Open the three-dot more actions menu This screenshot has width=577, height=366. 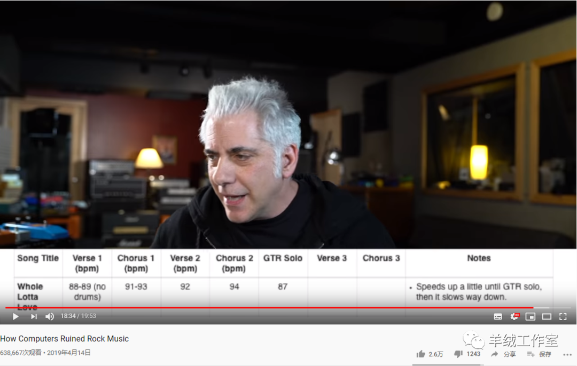tap(567, 354)
